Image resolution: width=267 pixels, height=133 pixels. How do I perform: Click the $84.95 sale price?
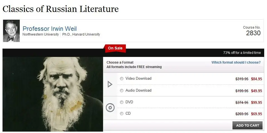256,79
